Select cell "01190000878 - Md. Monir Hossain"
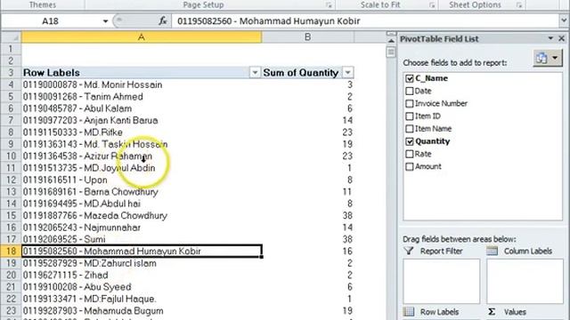Screen dimensions: 570x320 pyautogui.click(x=142, y=84)
